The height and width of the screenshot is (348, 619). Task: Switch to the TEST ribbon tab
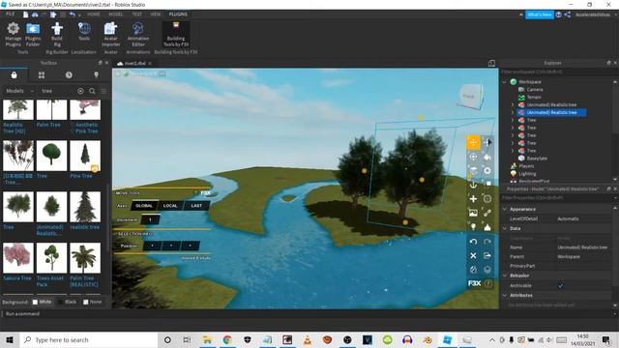(137, 14)
